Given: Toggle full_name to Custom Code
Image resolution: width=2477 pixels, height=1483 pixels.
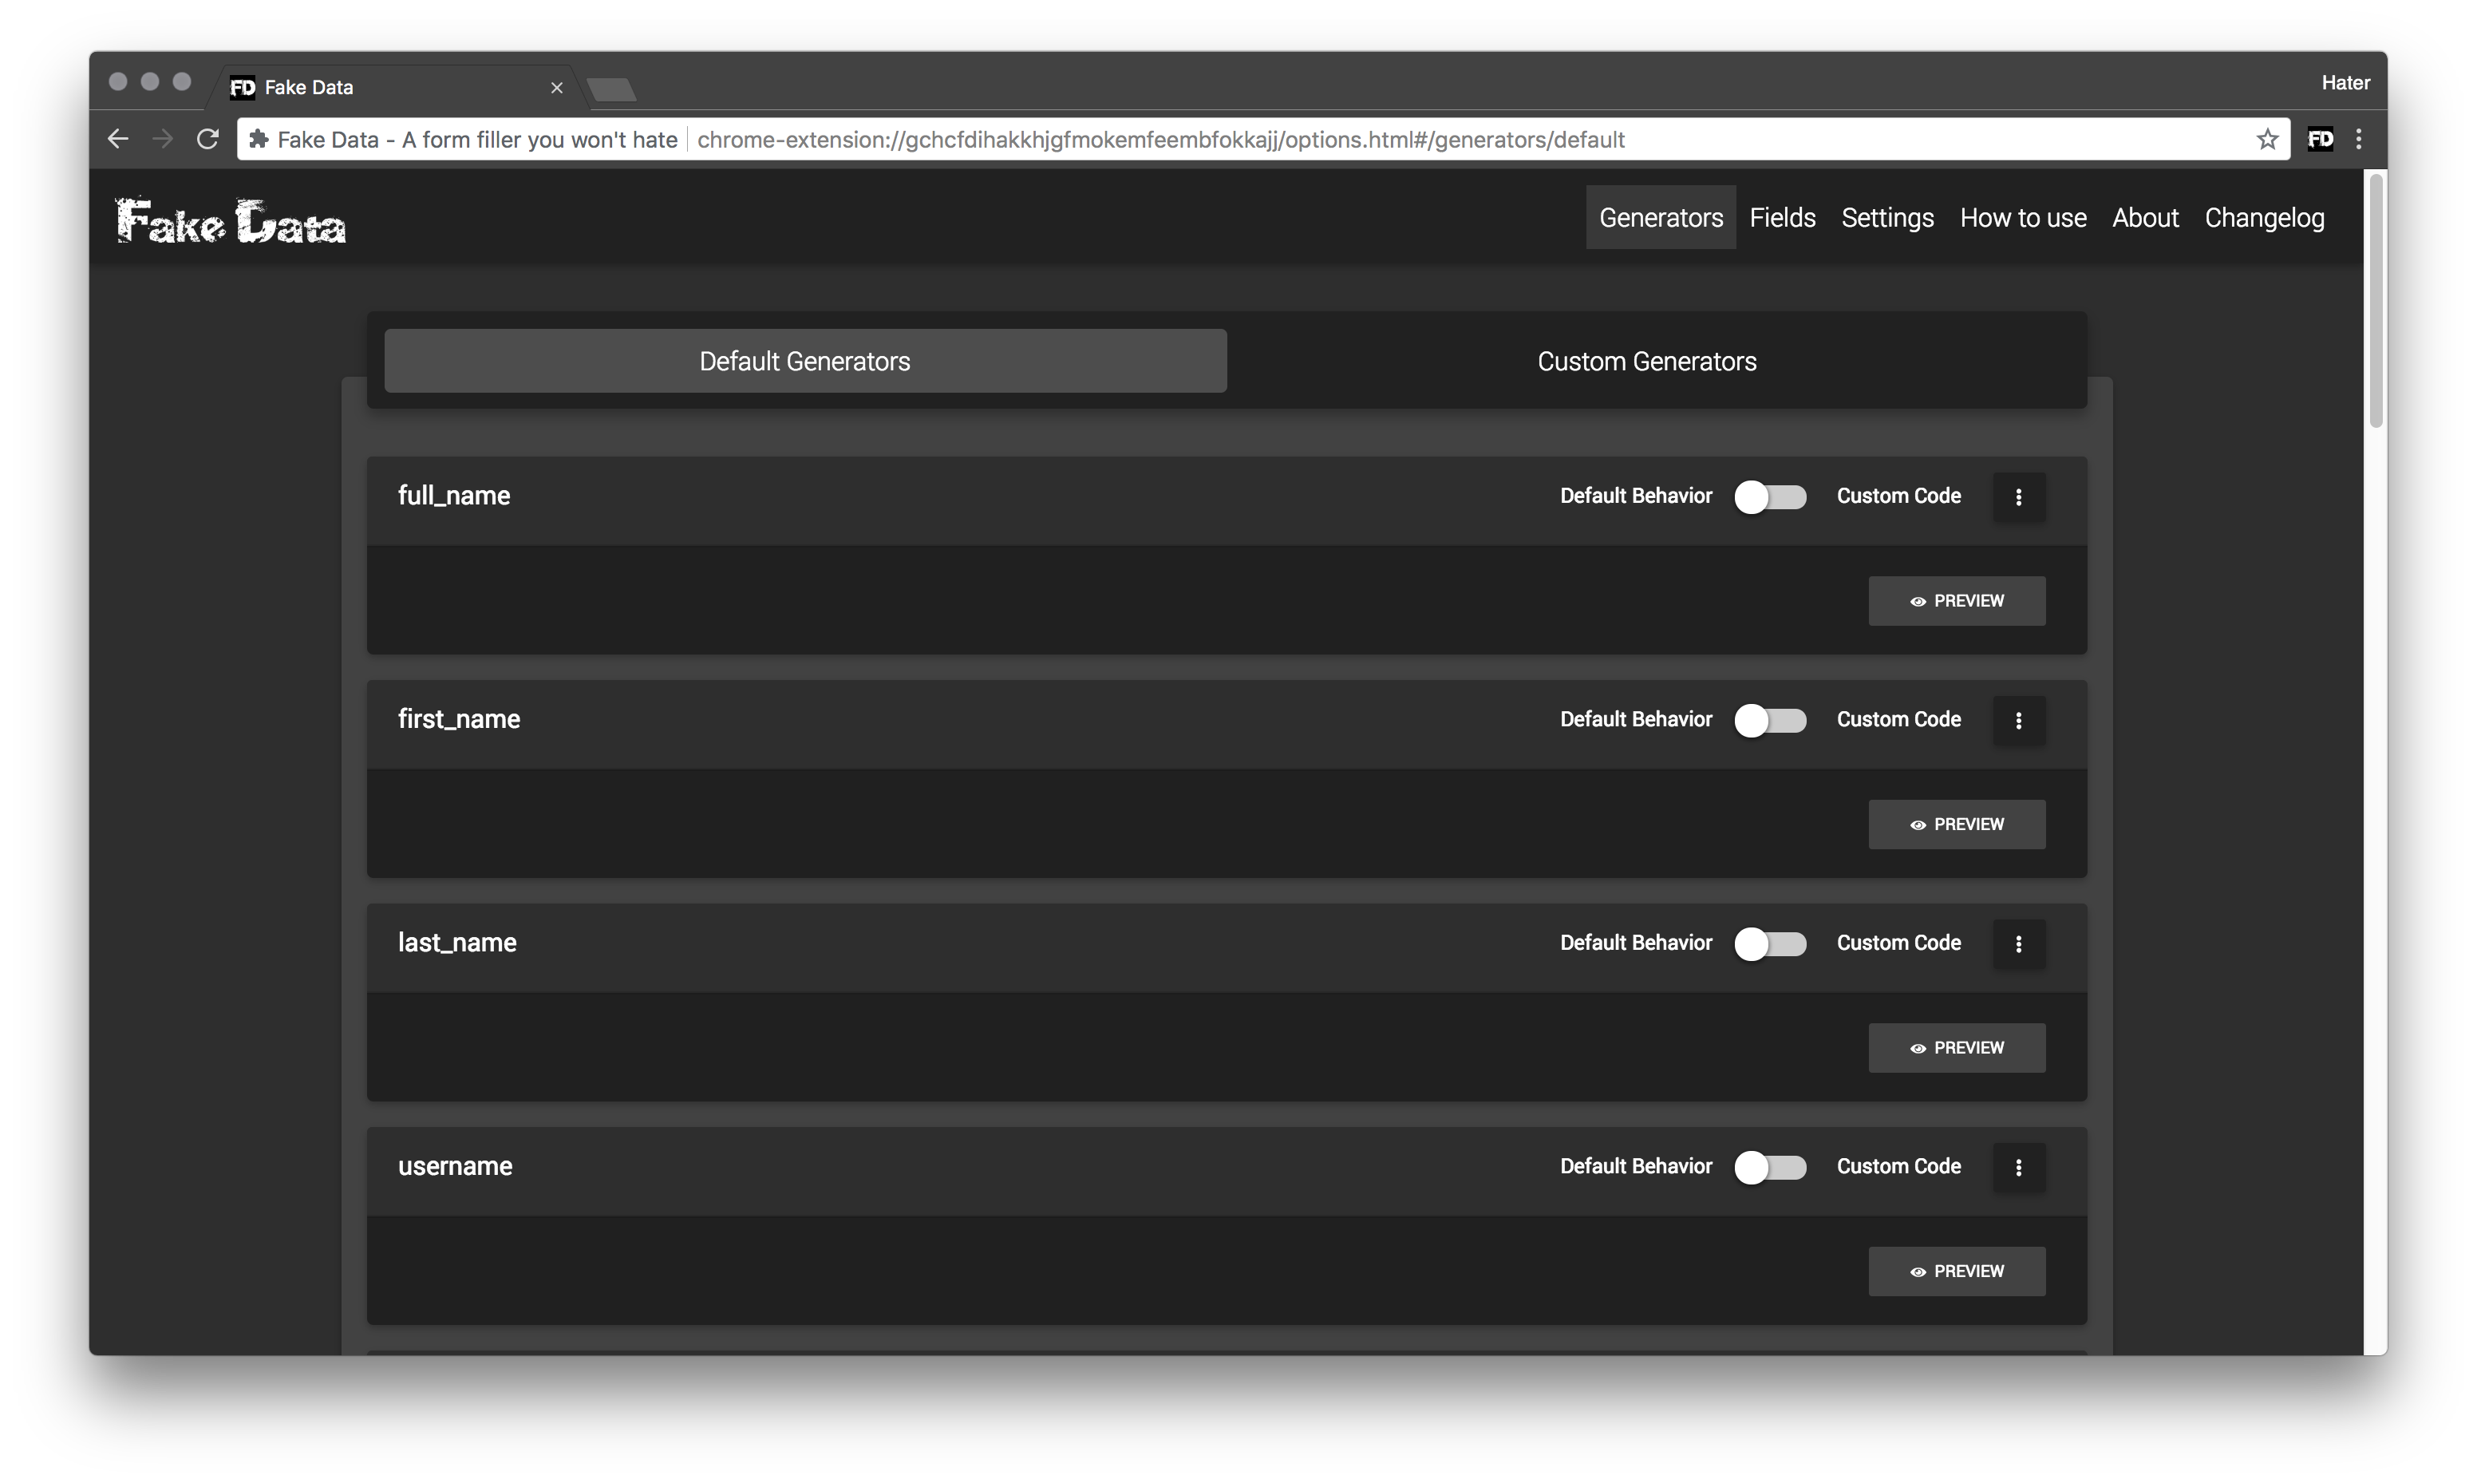Looking at the screenshot, I should point(1770,496).
